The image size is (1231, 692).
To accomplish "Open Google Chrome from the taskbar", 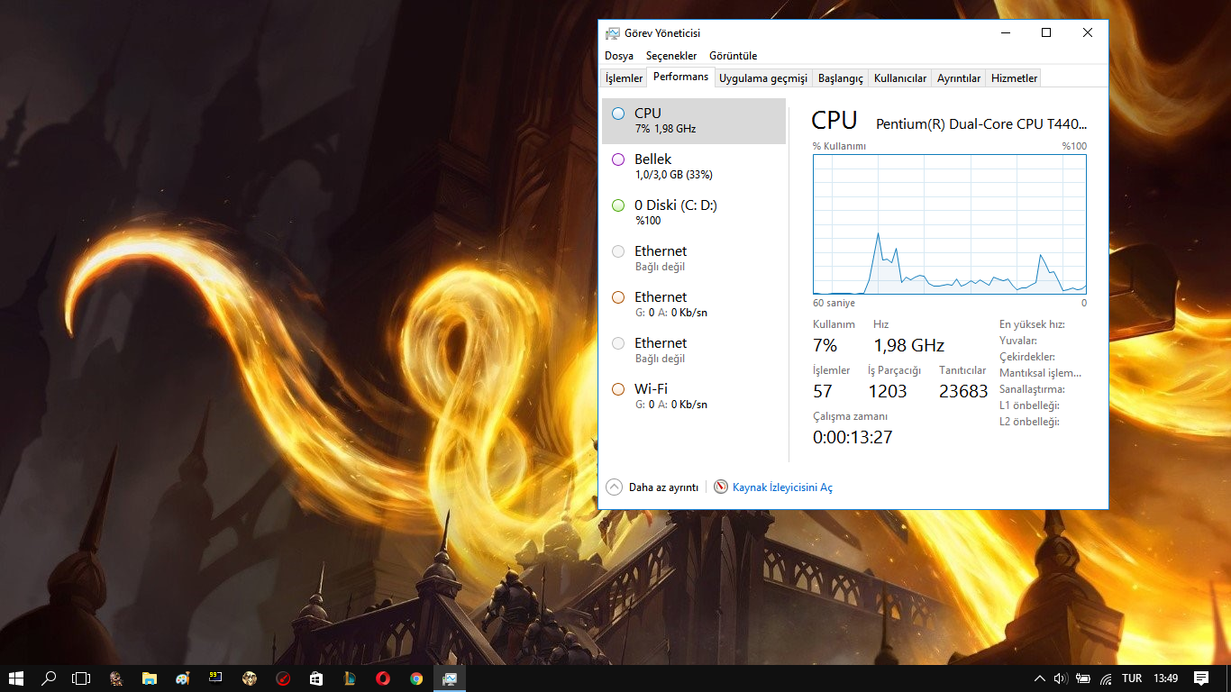I will tap(416, 678).
